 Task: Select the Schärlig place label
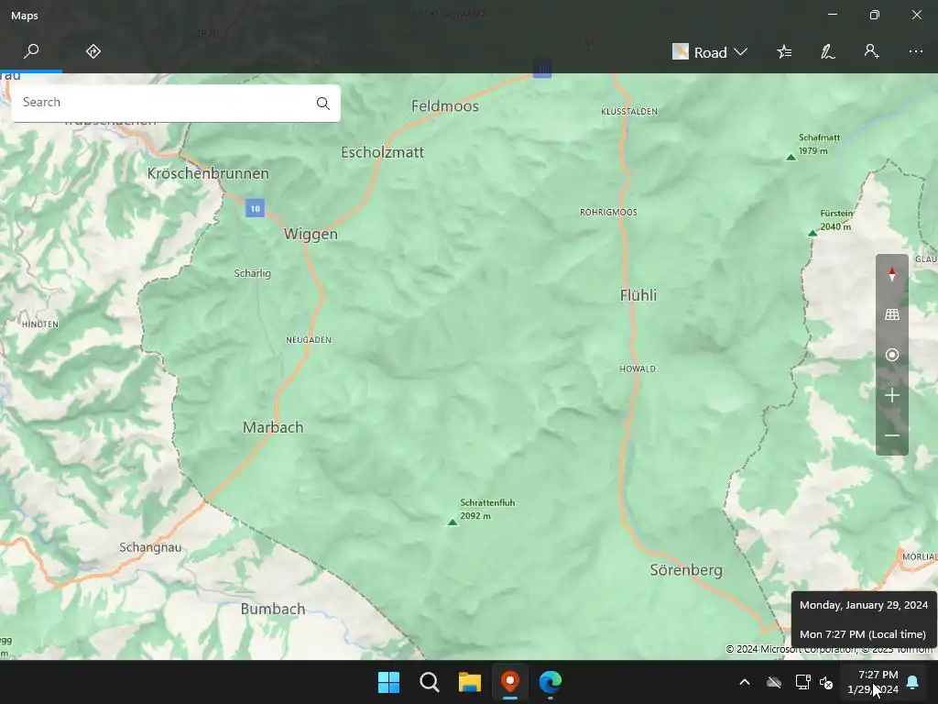[253, 273]
